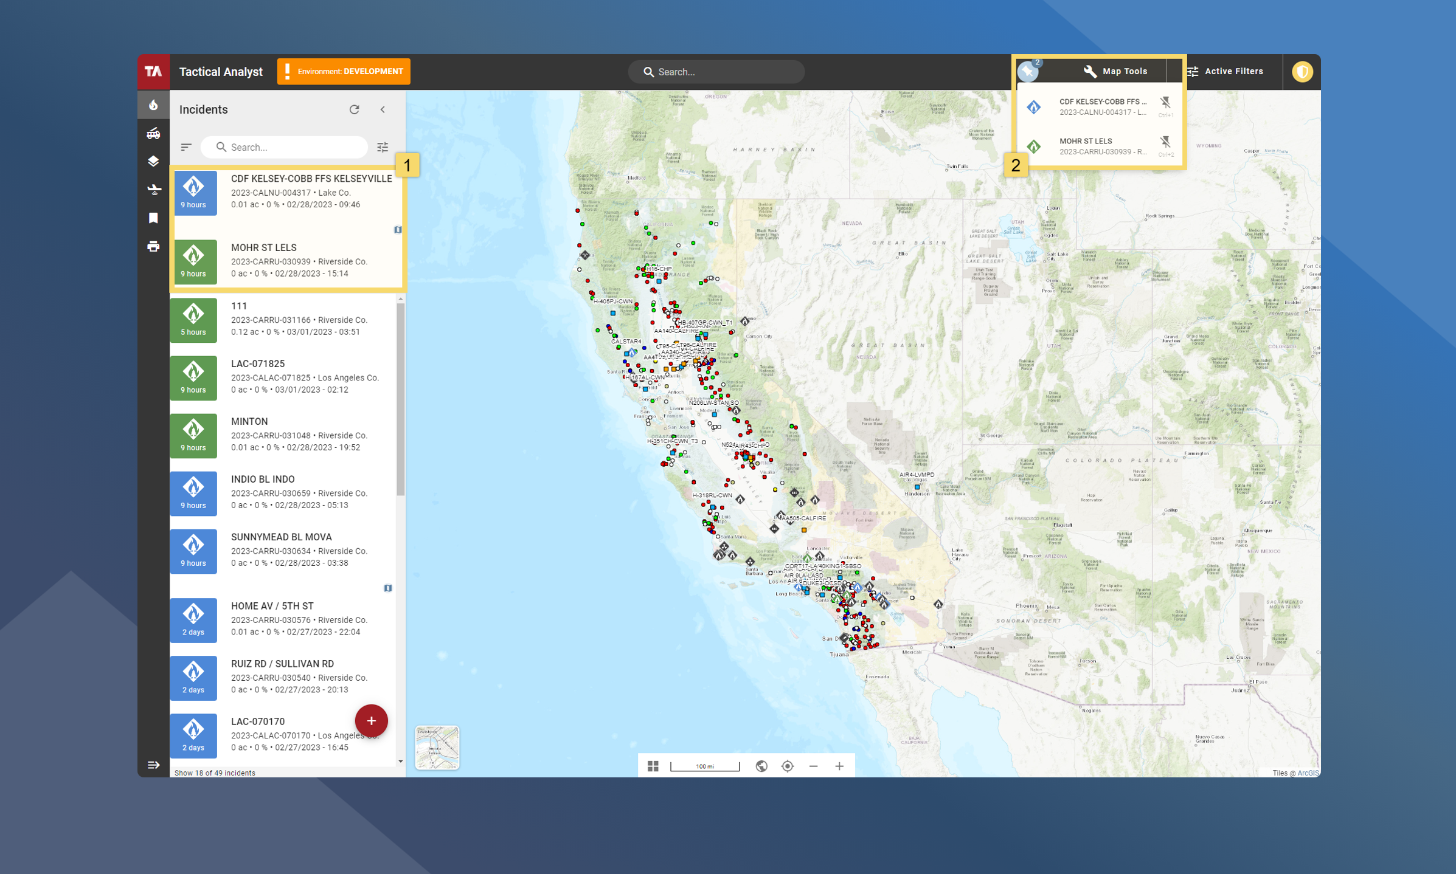The height and width of the screenshot is (874, 1456).
Task: Open the Map Tools menu
Action: [x=1115, y=71]
